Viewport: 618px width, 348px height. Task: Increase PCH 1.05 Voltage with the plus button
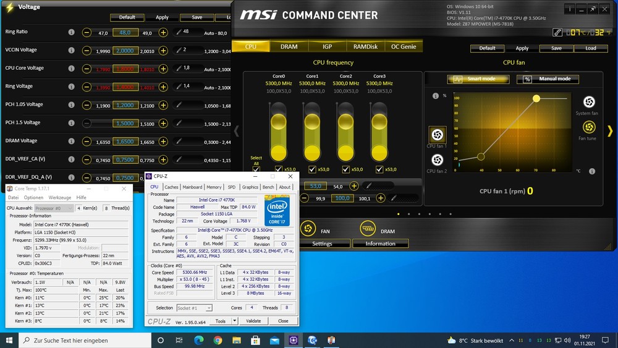point(163,105)
